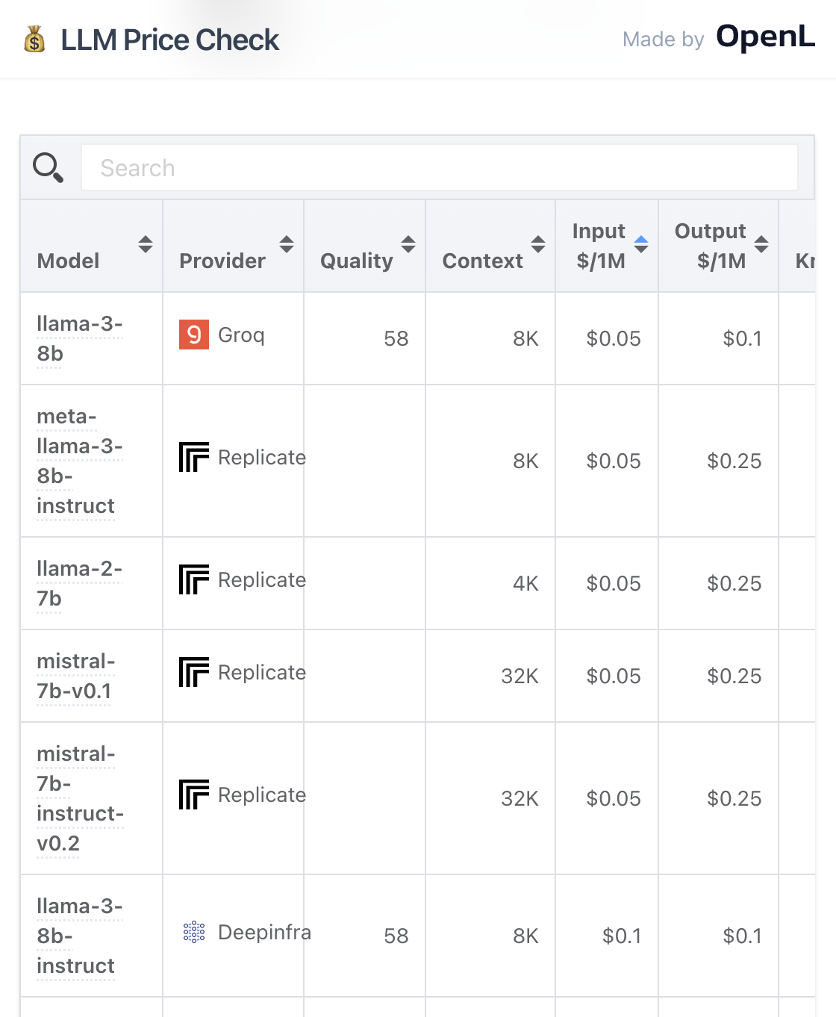Open the LLM Price Check home link
This screenshot has height=1017, width=836.
pyautogui.click(x=151, y=40)
